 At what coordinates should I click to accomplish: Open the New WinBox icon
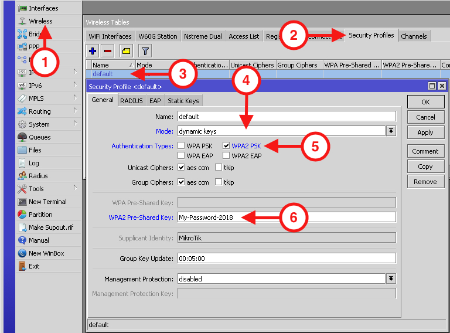22,253
